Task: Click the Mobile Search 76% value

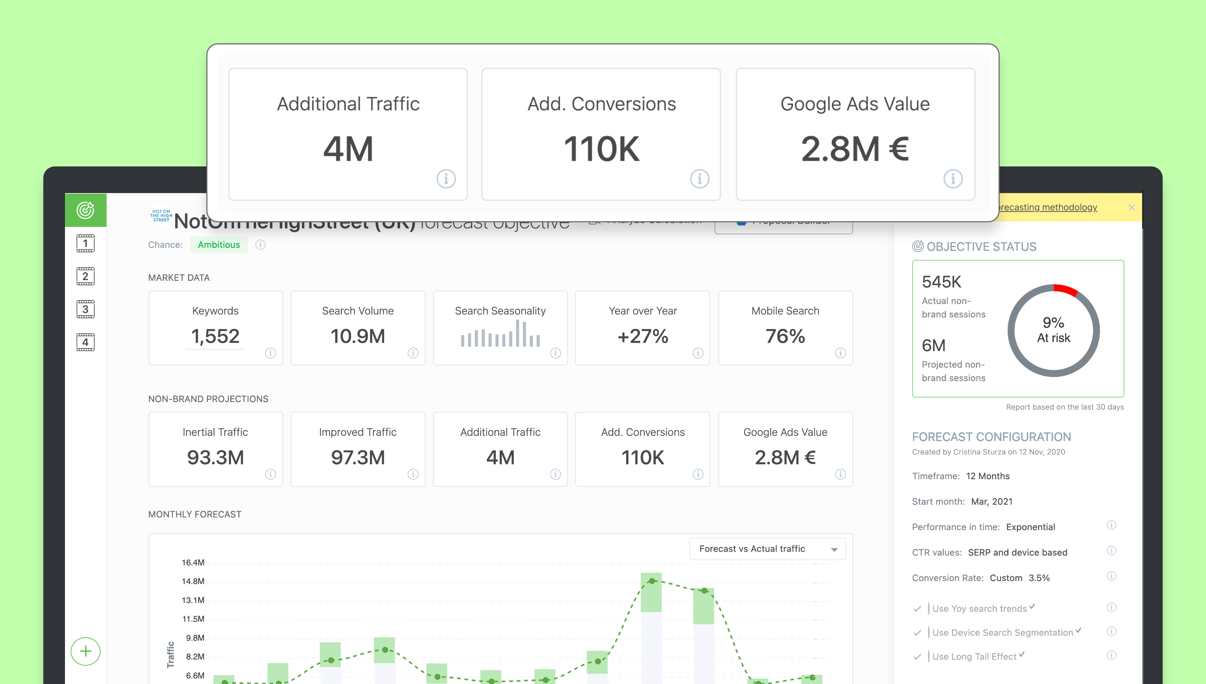Action: [x=785, y=336]
